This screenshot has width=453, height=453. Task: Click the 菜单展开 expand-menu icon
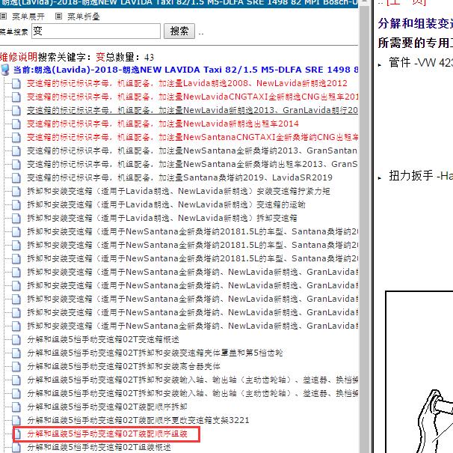click(x=4, y=16)
